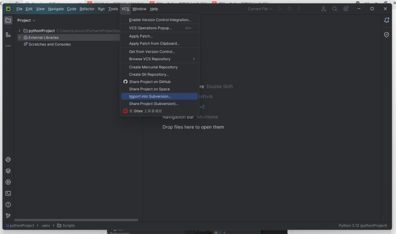Screen dimensions: 396x234
Task: Open the Code menu
Action: coord(72,9)
